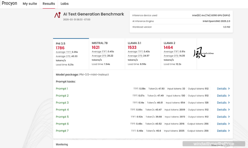Expand chevron arrow on Prompt 3 row
Viewport: 248px width, 148px height.
[229, 103]
